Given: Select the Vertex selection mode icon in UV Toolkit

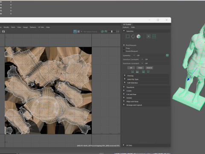Looking at the screenshot, I should pyautogui.click(x=128, y=36).
